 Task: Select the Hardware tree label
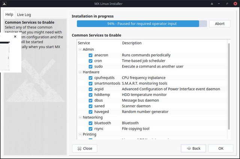point(91,72)
